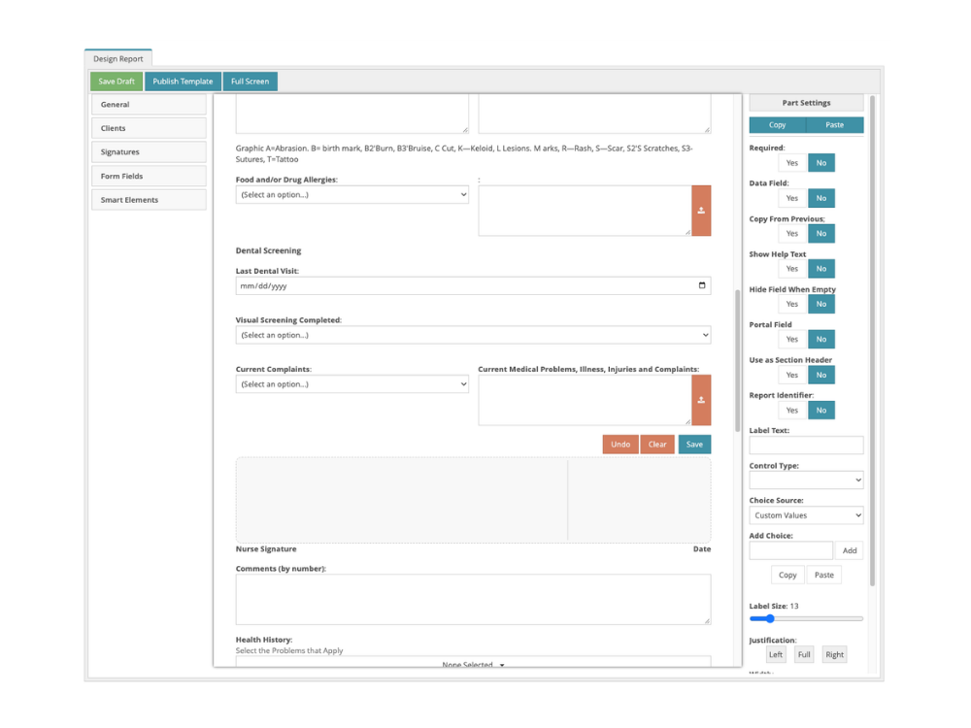Image resolution: width=971 pixels, height=728 pixels.
Task: Click in Current Medical Problems text area
Action: (585, 400)
